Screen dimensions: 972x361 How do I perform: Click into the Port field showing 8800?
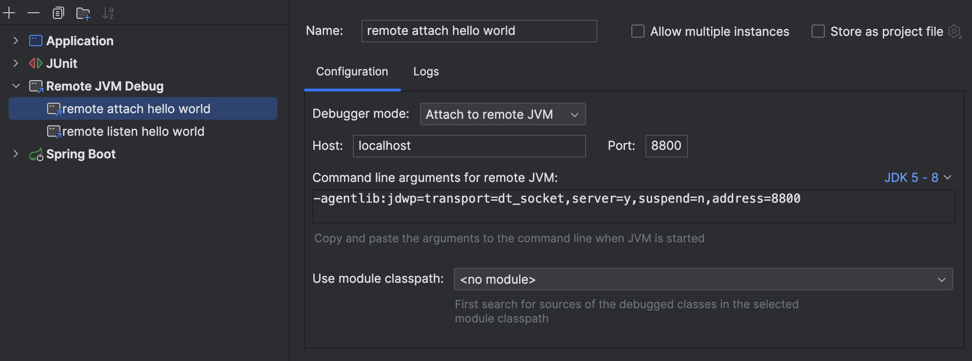[x=666, y=146]
